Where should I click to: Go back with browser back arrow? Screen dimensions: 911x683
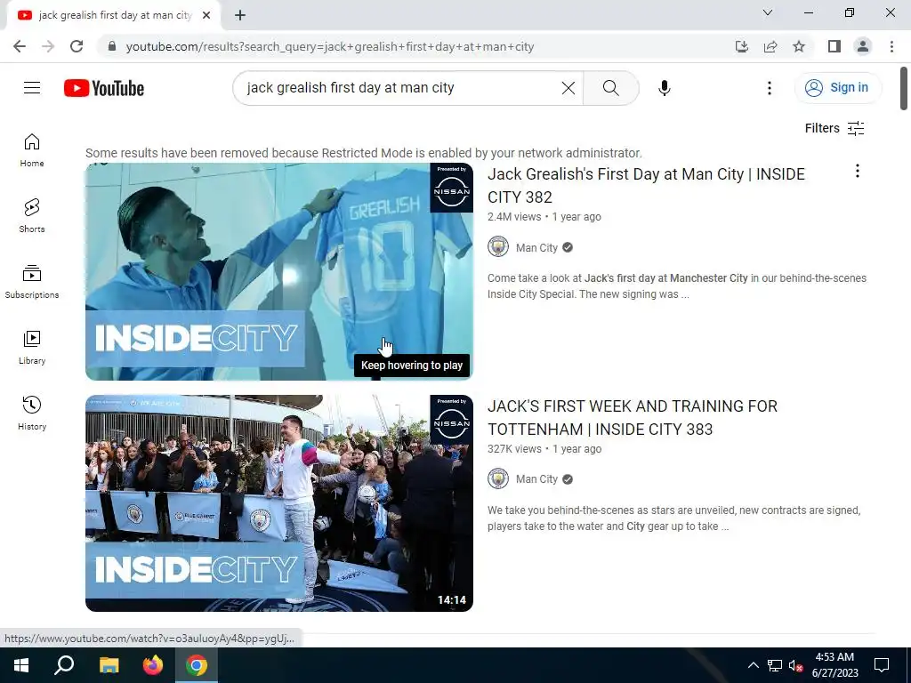tap(20, 46)
